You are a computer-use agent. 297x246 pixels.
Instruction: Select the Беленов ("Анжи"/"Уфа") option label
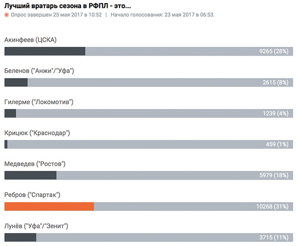pyautogui.click(x=39, y=71)
